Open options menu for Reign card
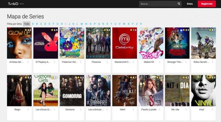This screenshot has width=221, height=122. coord(28,110)
